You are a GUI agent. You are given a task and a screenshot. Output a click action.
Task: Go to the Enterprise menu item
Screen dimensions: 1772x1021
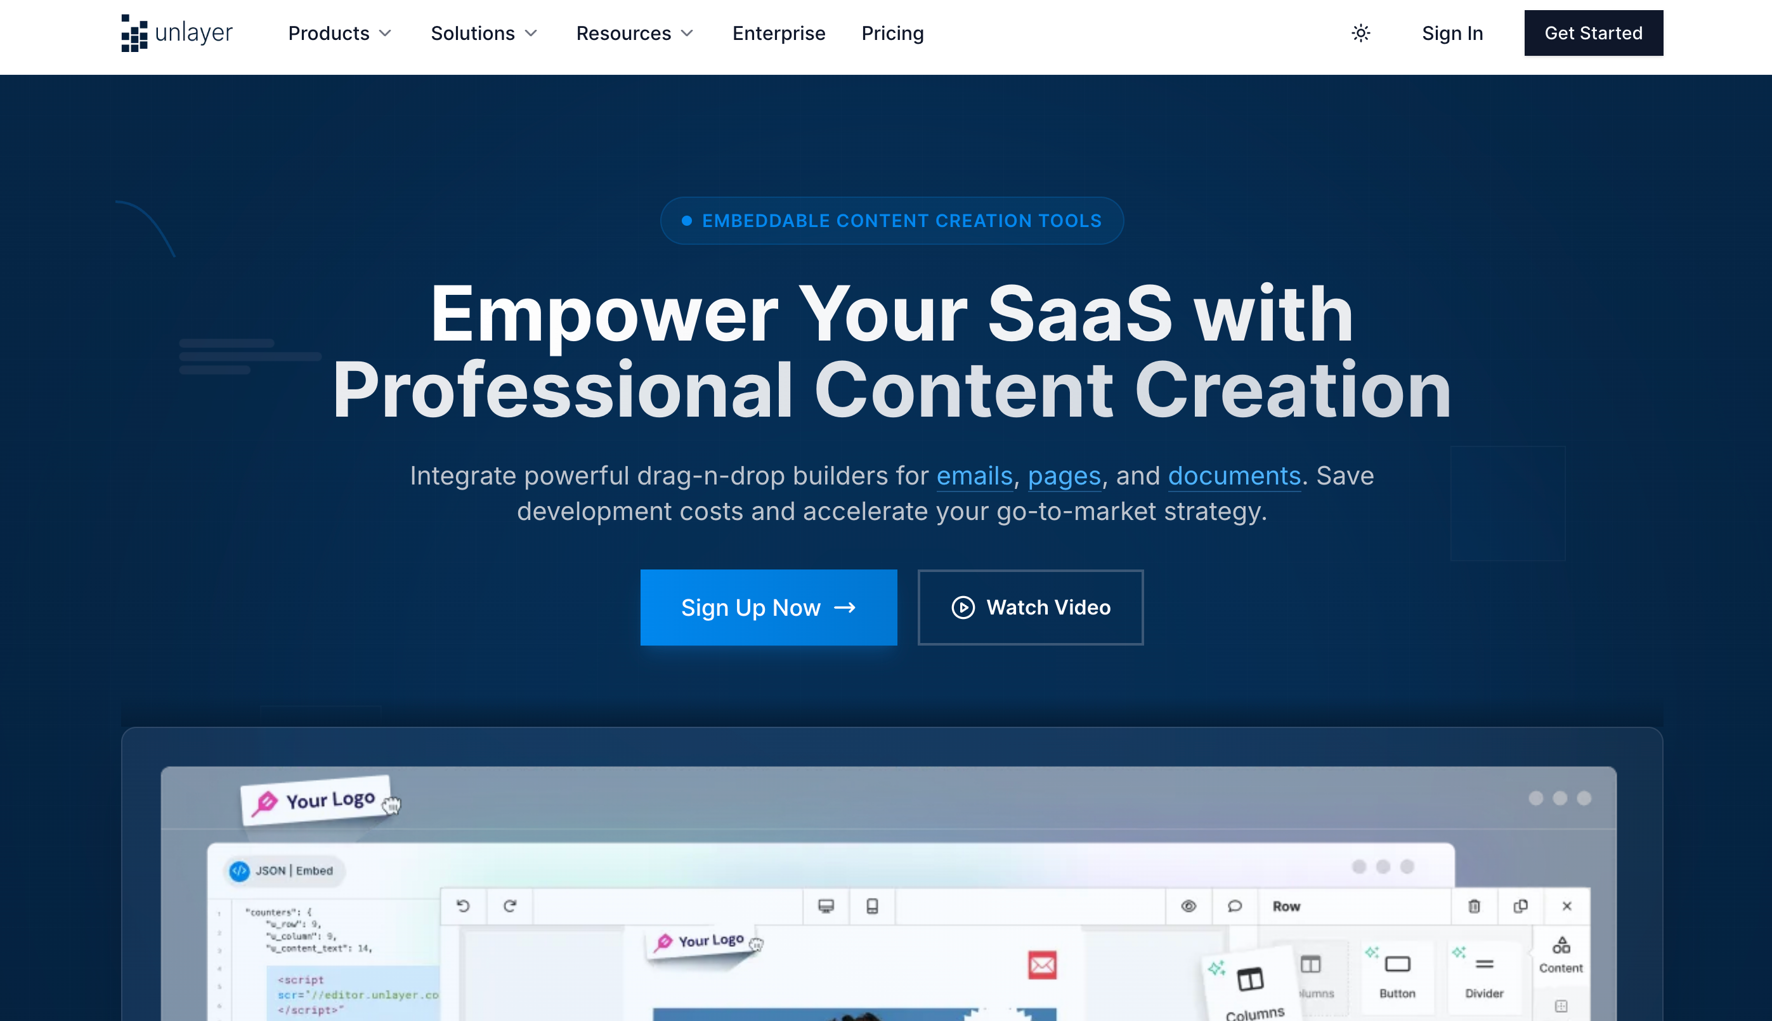pos(778,33)
